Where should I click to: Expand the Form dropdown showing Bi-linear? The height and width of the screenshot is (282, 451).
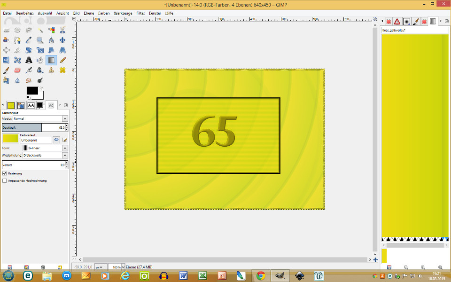[x=45, y=148]
